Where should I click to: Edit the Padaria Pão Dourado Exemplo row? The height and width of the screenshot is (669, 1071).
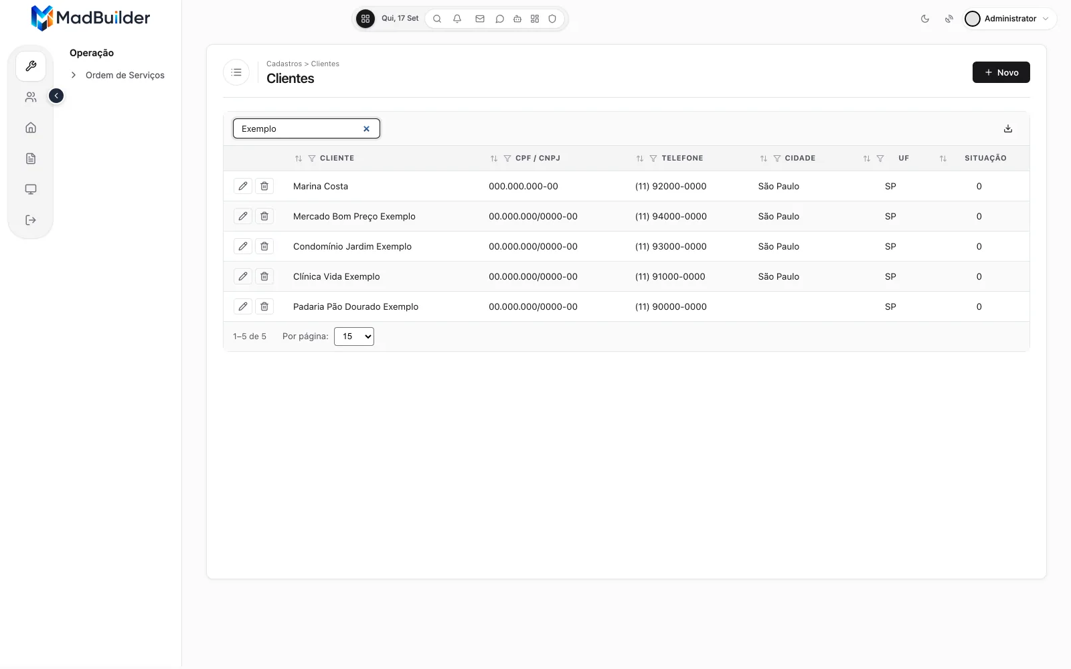pos(243,306)
